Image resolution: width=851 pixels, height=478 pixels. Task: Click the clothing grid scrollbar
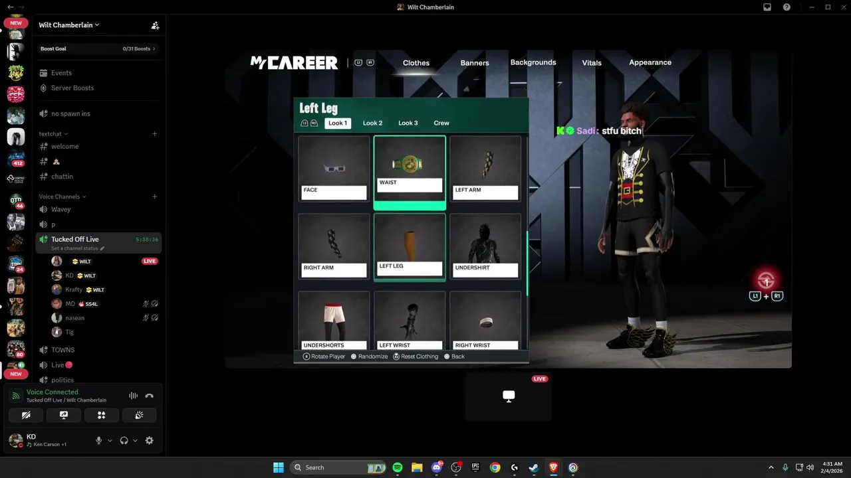(x=527, y=264)
